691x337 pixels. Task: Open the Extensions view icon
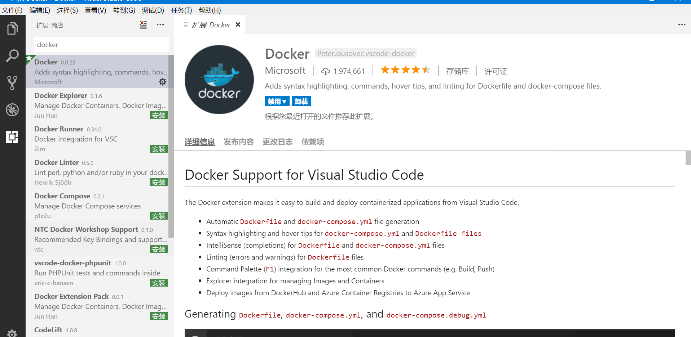click(x=13, y=137)
